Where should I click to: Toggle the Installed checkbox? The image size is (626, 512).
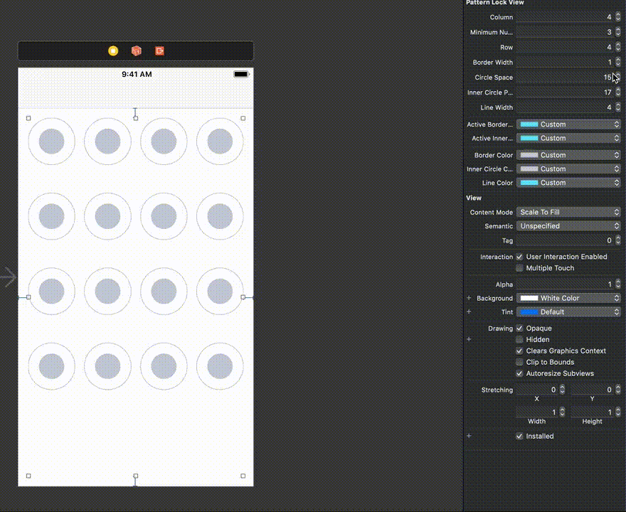tap(519, 436)
